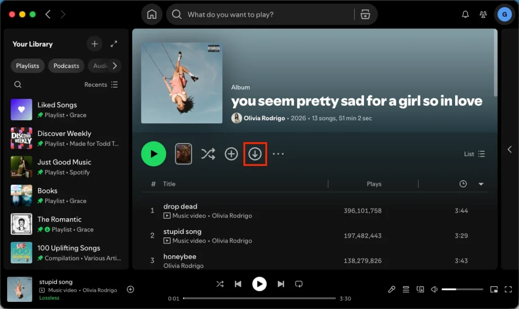This screenshot has width=519, height=309.
Task: Open Olivia Rodrigo artist page from header
Action: (264, 118)
